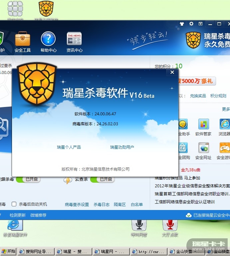The height and width of the screenshot is (256, 230).
Task: Open the 安全团购 shopping bag icon
Action: 183,148
